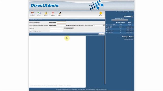Click the Выход star logout icon

101,14
